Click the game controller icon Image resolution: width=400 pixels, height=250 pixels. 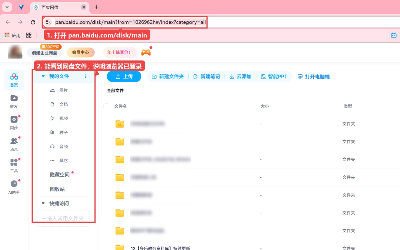click(x=146, y=52)
